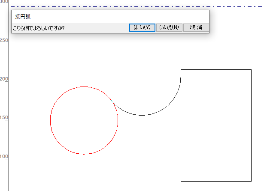Click the 150 ruler label

click(x=4, y=117)
